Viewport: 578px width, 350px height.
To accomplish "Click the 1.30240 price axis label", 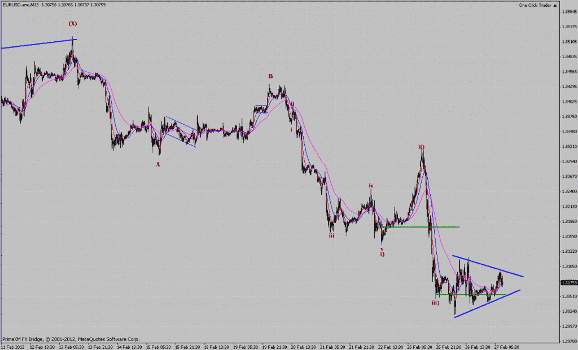I will click(x=570, y=311).
